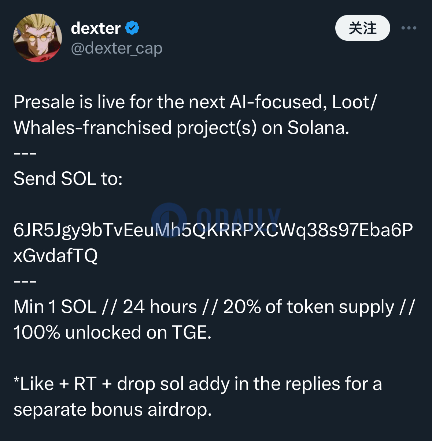Open dexter's profile avatar picture
Image resolution: width=432 pixels, height=441 pixels.
pos(37,38)
